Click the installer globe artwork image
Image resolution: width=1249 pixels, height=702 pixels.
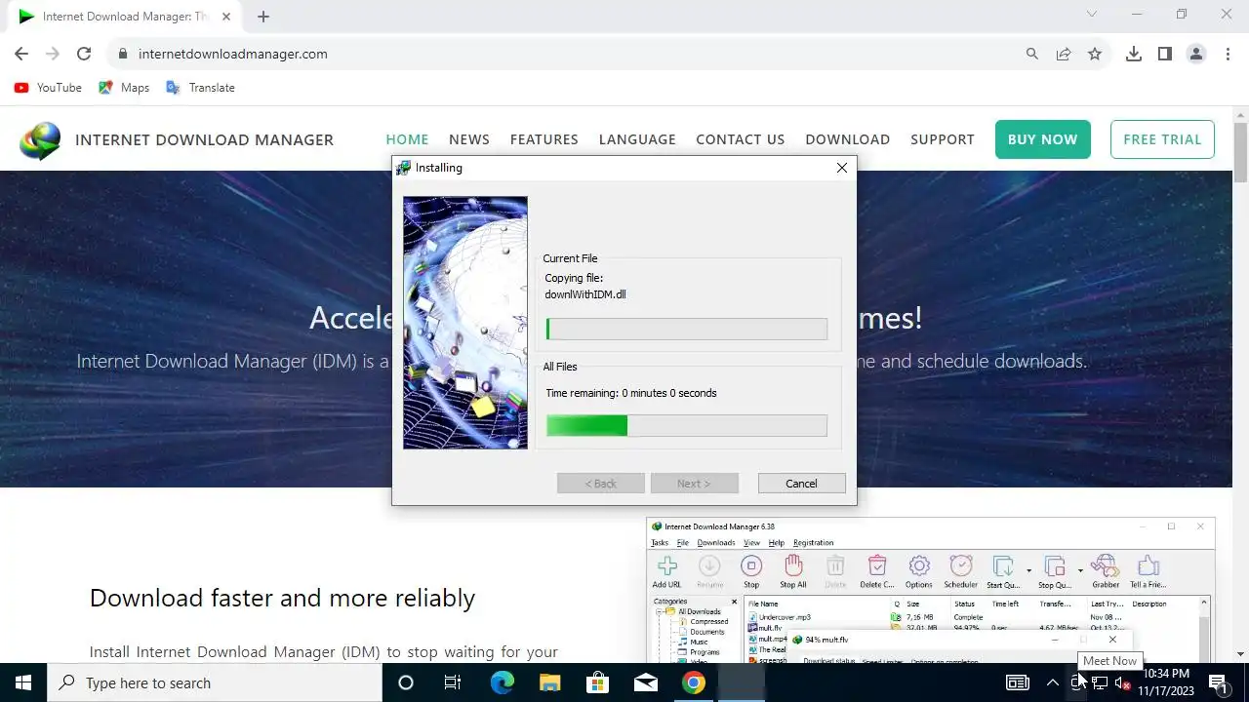(465, 323)
